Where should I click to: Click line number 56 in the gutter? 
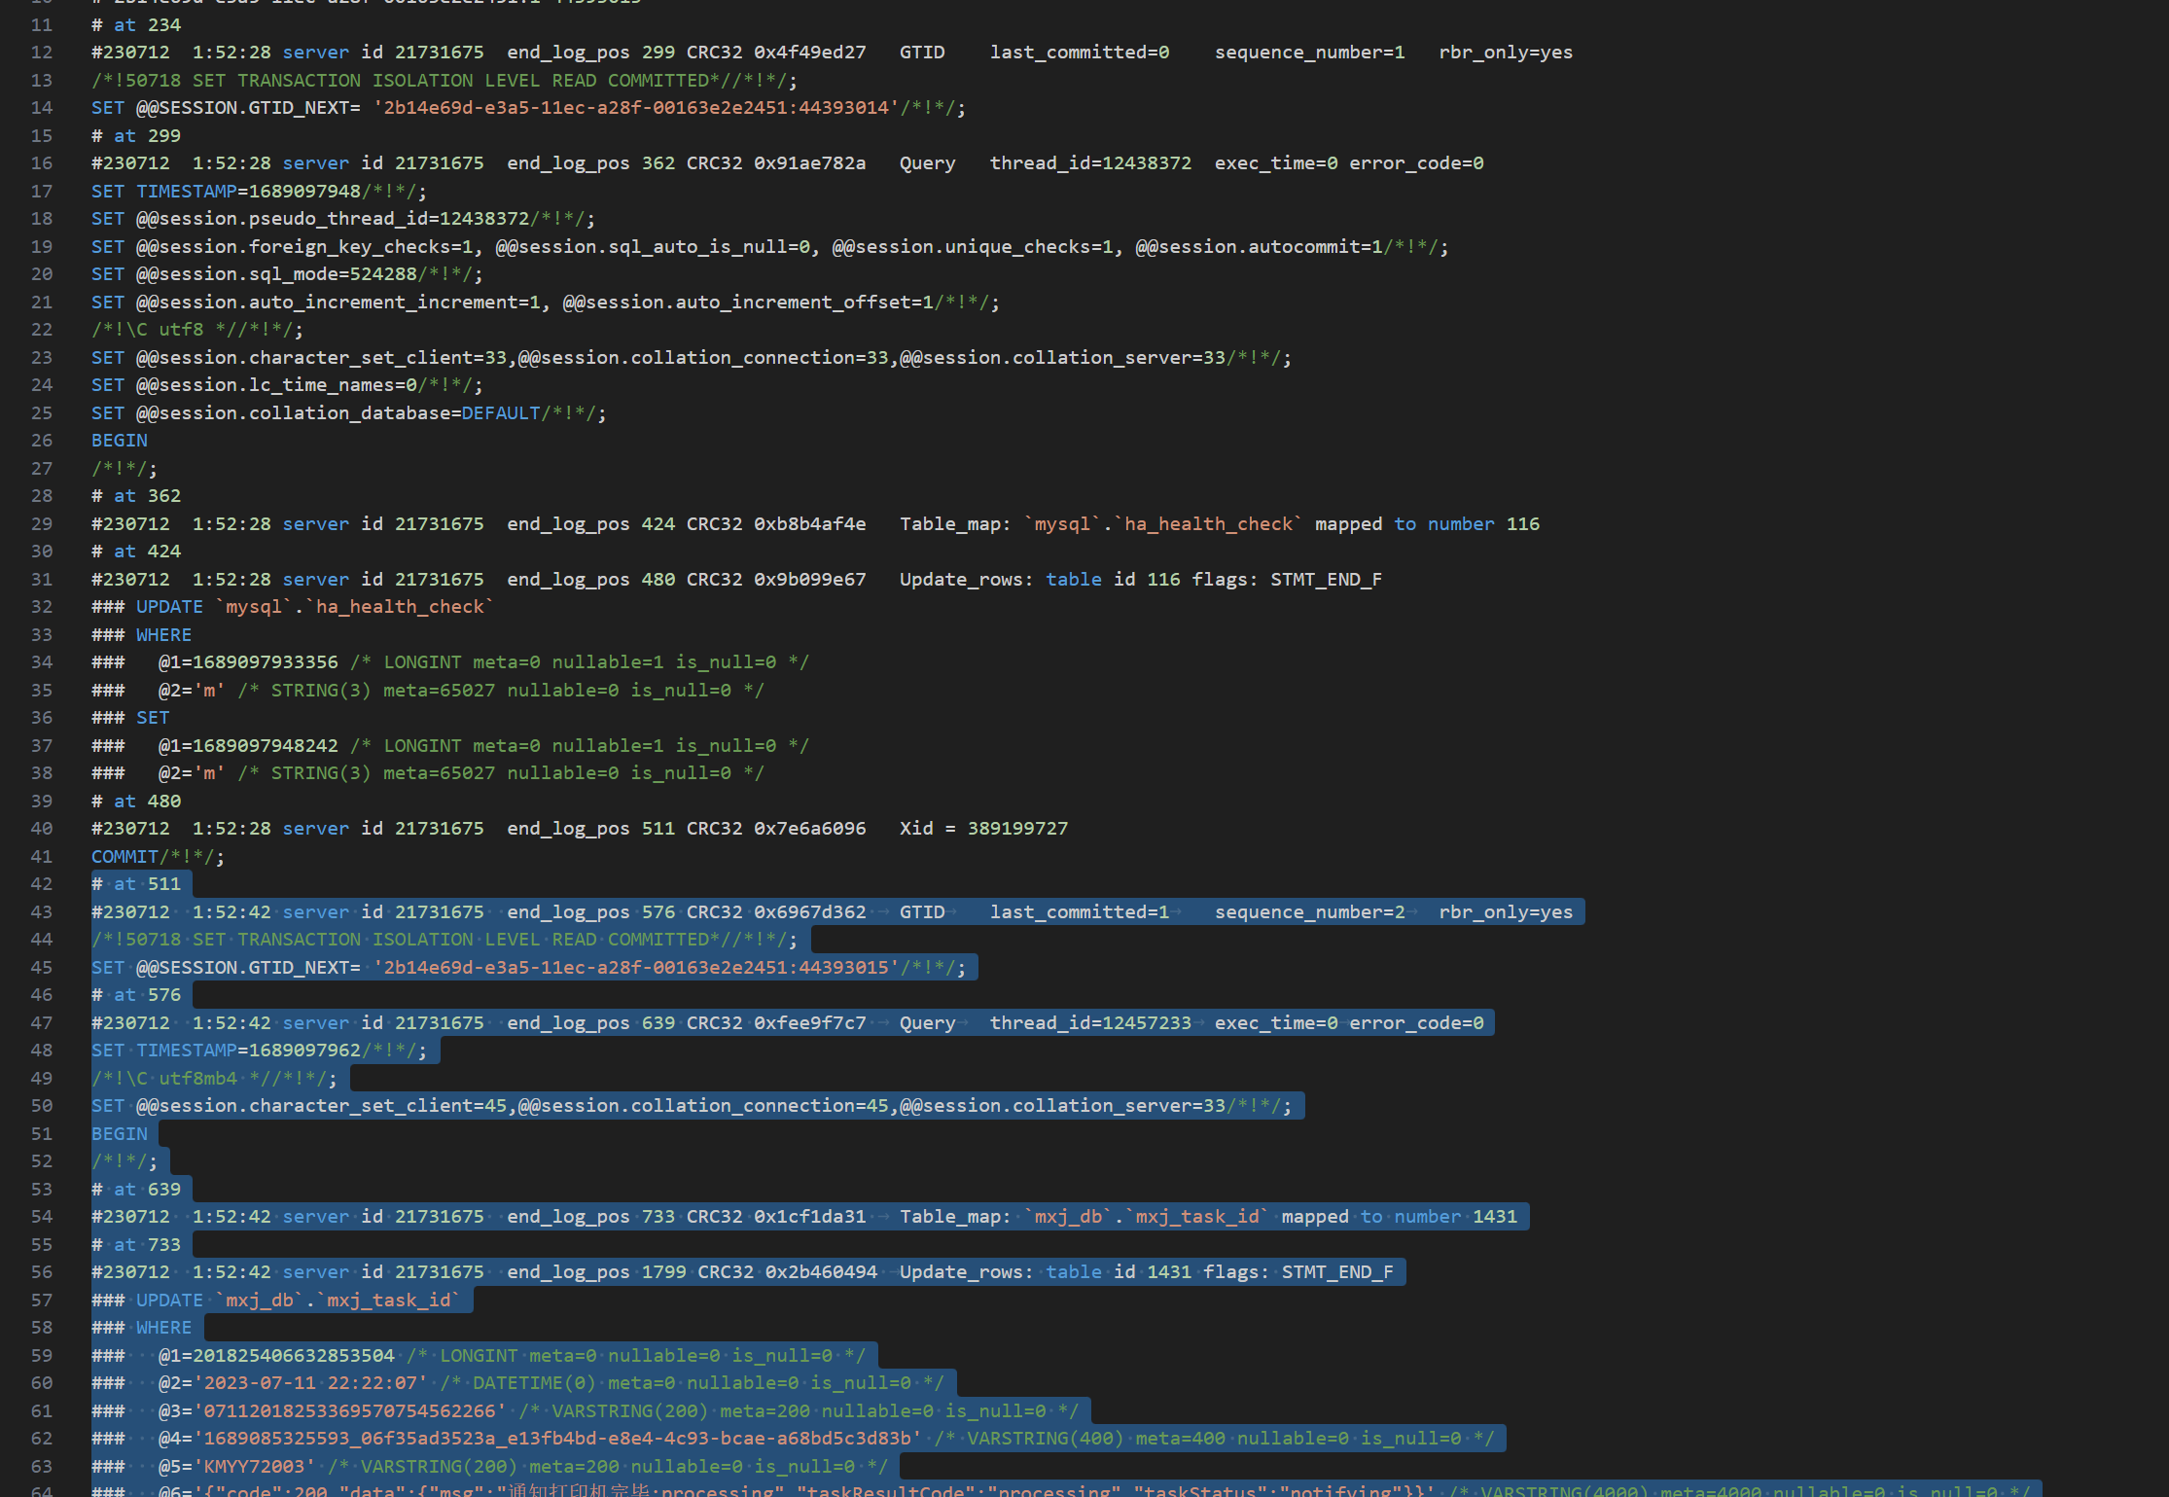click(42, 1272)
